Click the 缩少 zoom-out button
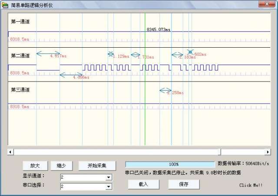Viewport: 278px width, 196px height. 61,166
